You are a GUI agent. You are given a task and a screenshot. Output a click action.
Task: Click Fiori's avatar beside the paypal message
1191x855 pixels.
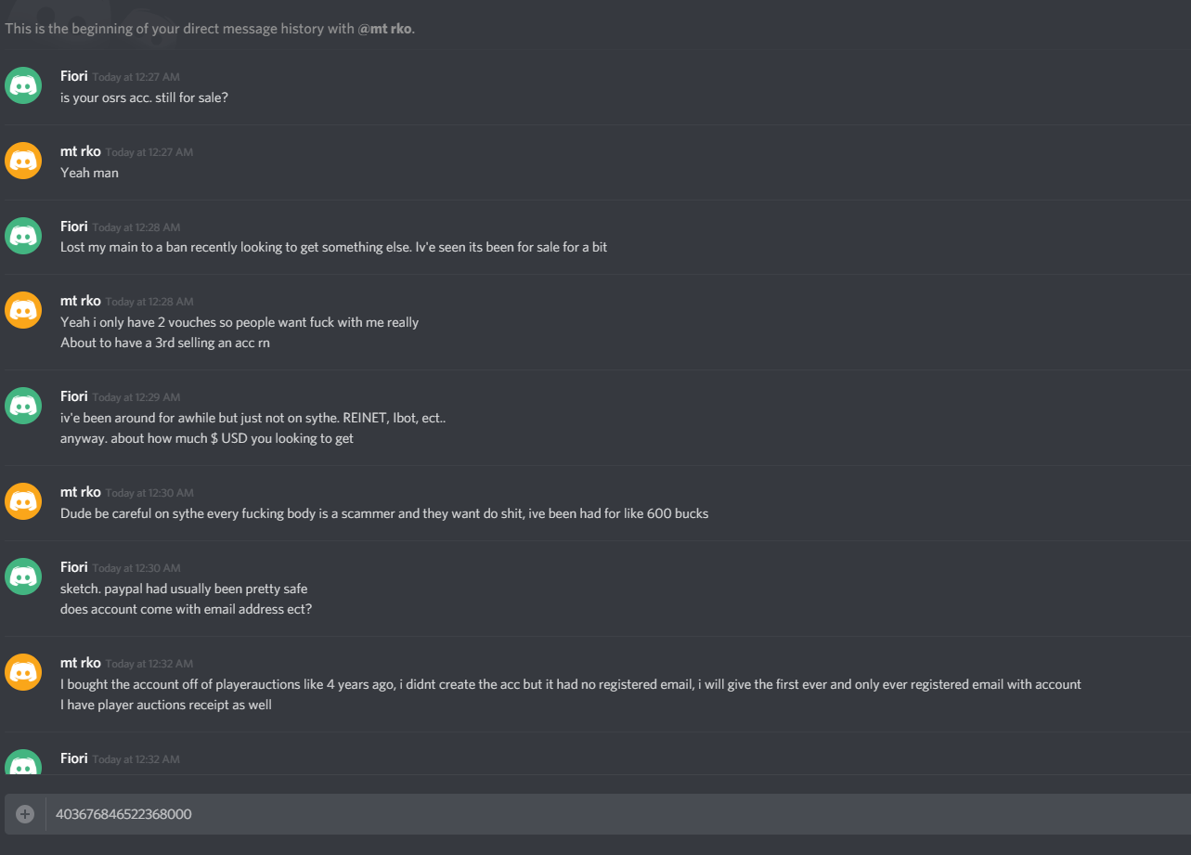coord(23,576)
